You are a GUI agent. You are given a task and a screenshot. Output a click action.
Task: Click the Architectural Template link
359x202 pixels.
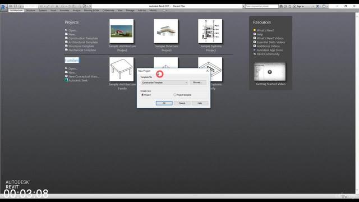coord(83,42)
